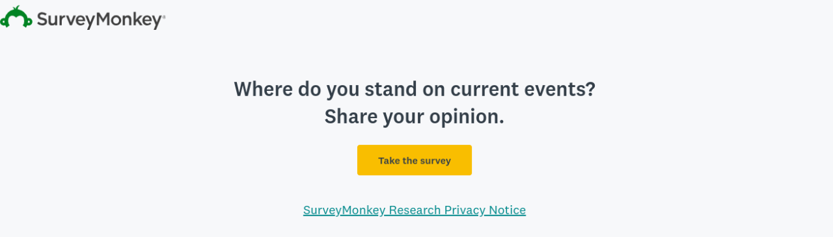Select the heading Where do you stand on current events
This screenshot has height=237, width=833.
[x=415, y=88]
